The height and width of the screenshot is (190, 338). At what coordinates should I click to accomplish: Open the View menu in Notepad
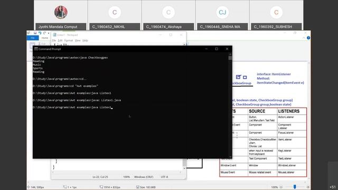click(x=78, y=41)
